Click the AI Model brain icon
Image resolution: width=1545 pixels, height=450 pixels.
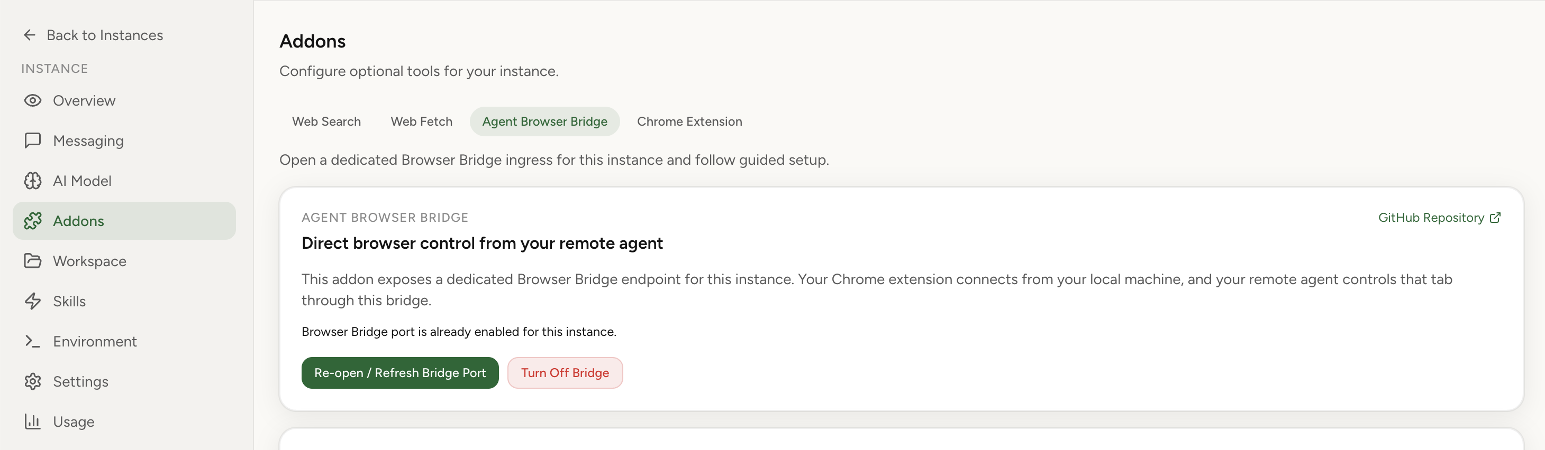pos(33,180)
